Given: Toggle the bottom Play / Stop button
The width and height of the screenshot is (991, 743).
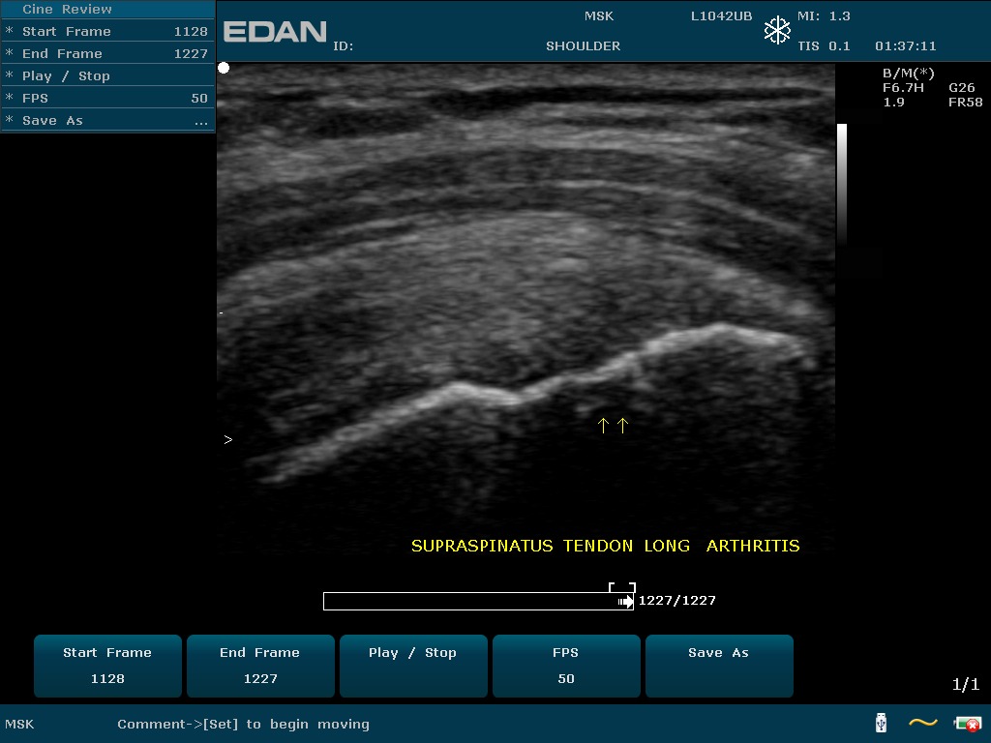Looking at the screenshot, I should pos(412,666).
